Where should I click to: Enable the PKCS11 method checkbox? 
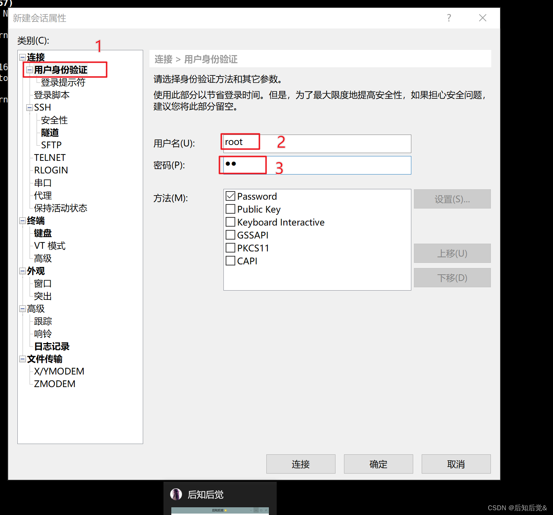click(x=230, y=248)
